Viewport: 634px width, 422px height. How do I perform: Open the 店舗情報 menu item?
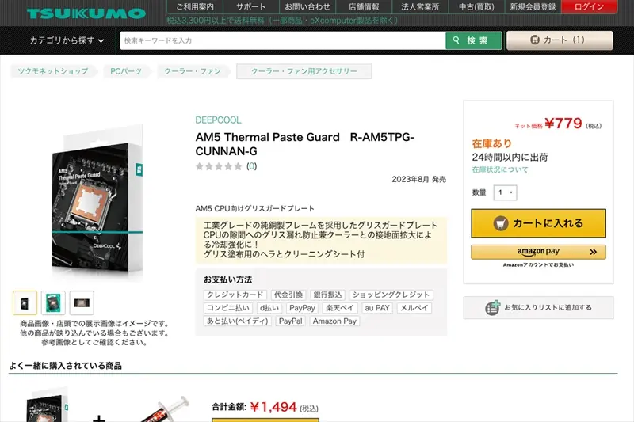click(364, 7)
